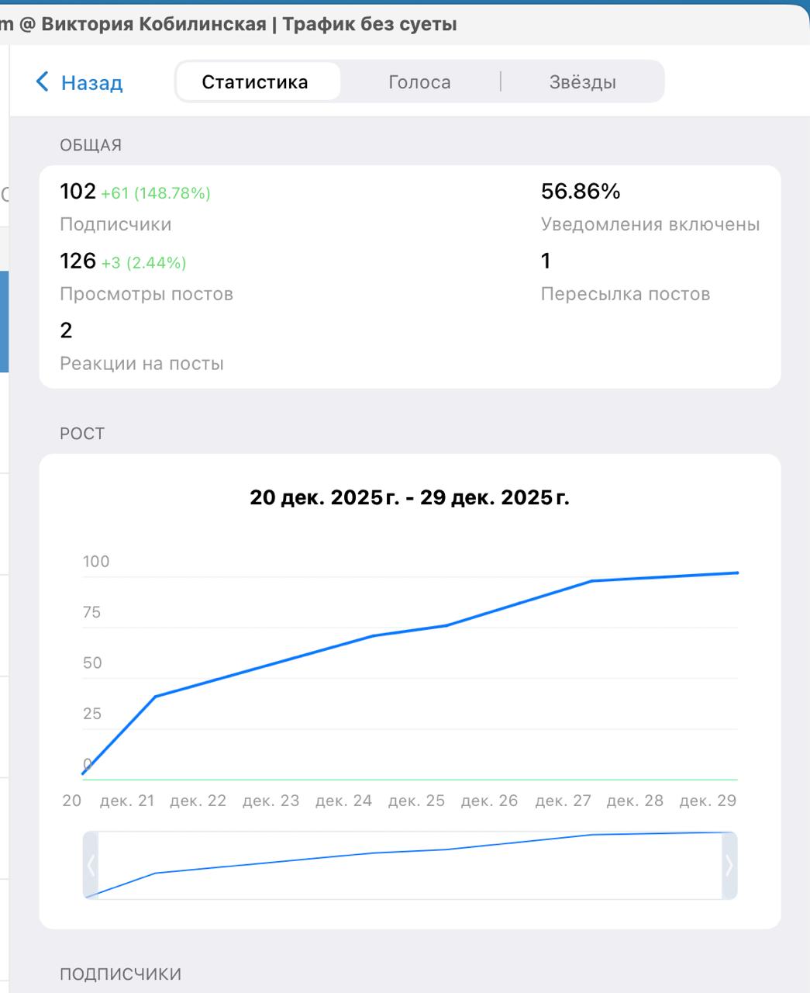Click right handle of chart range selector

point(729,865)
